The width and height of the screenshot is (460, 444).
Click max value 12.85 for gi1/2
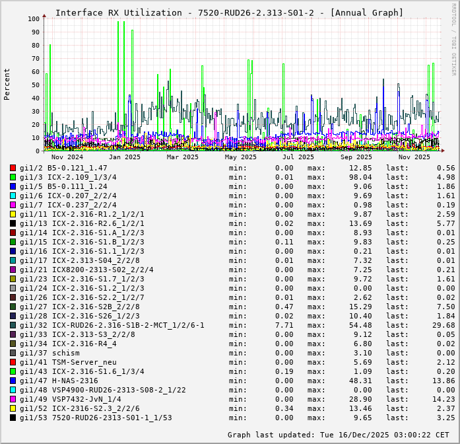coord(360,168)
